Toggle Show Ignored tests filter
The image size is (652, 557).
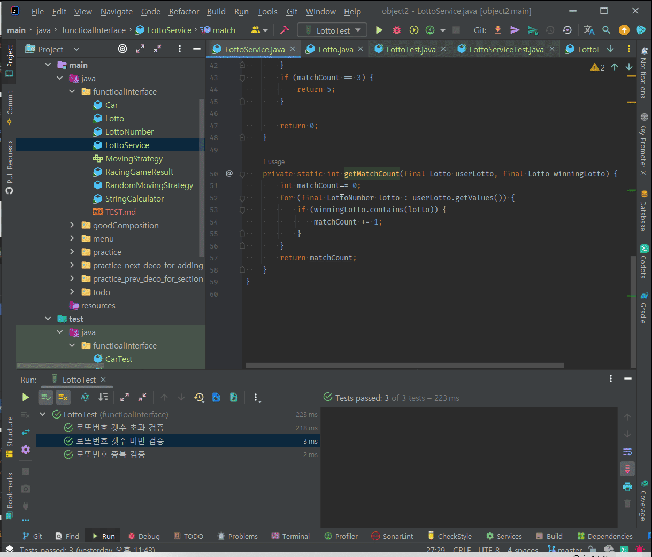click(63, 397)
